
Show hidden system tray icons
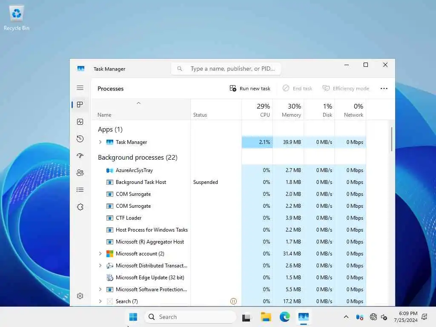pos(346,317)
